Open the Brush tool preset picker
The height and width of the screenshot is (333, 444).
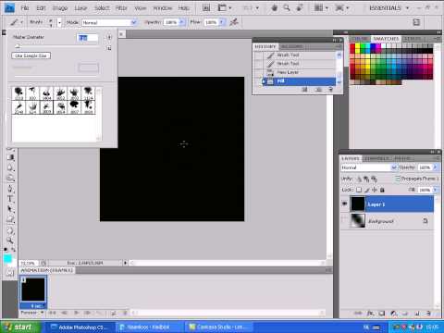(x=16, y=22)
